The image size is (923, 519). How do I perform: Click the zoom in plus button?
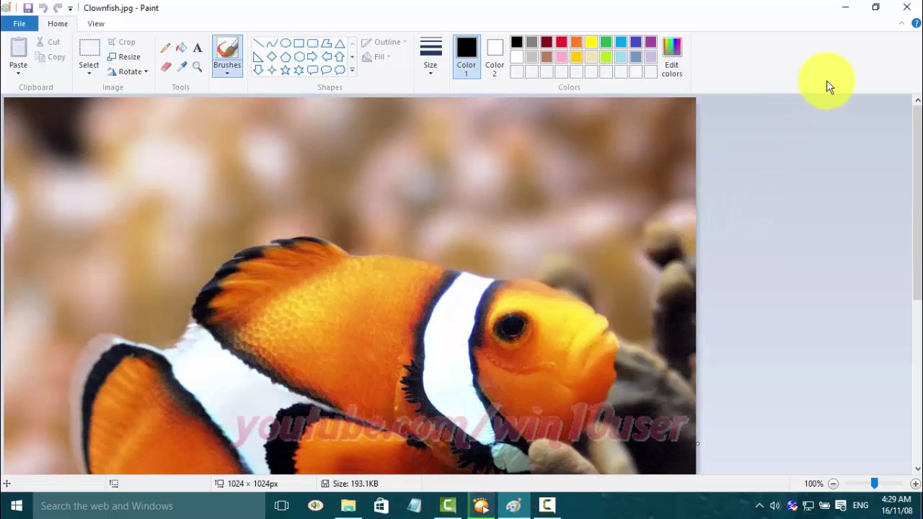(x=915, y=484)
